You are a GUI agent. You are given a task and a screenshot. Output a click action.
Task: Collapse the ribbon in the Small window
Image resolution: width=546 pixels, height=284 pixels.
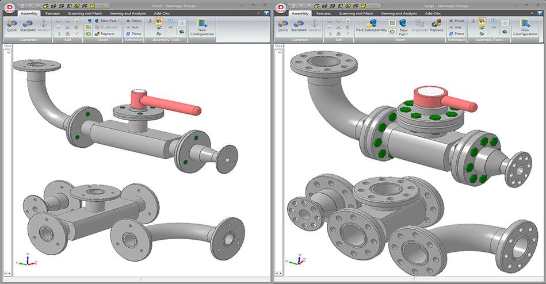click(x=267, y=12)
